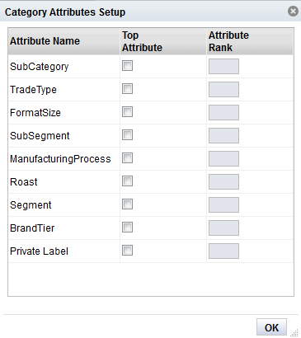Focus the TradeType Attribute Rank field
The image size is (301, 338).
click(223, 89)
